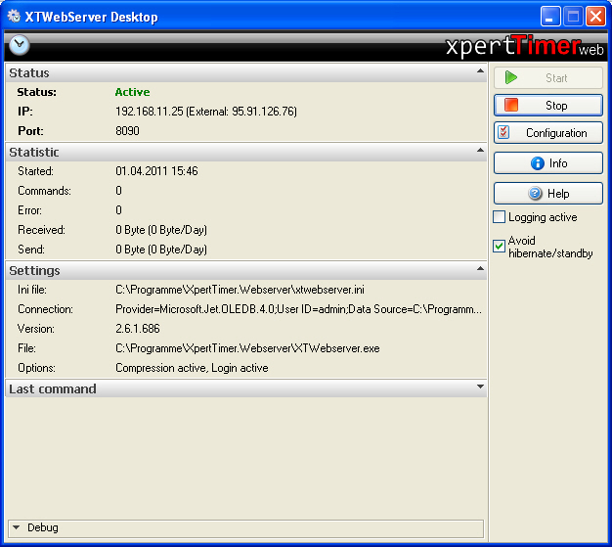This screenshot has height=547, width=612.
Task: Open the Help button
Action: 548,193
